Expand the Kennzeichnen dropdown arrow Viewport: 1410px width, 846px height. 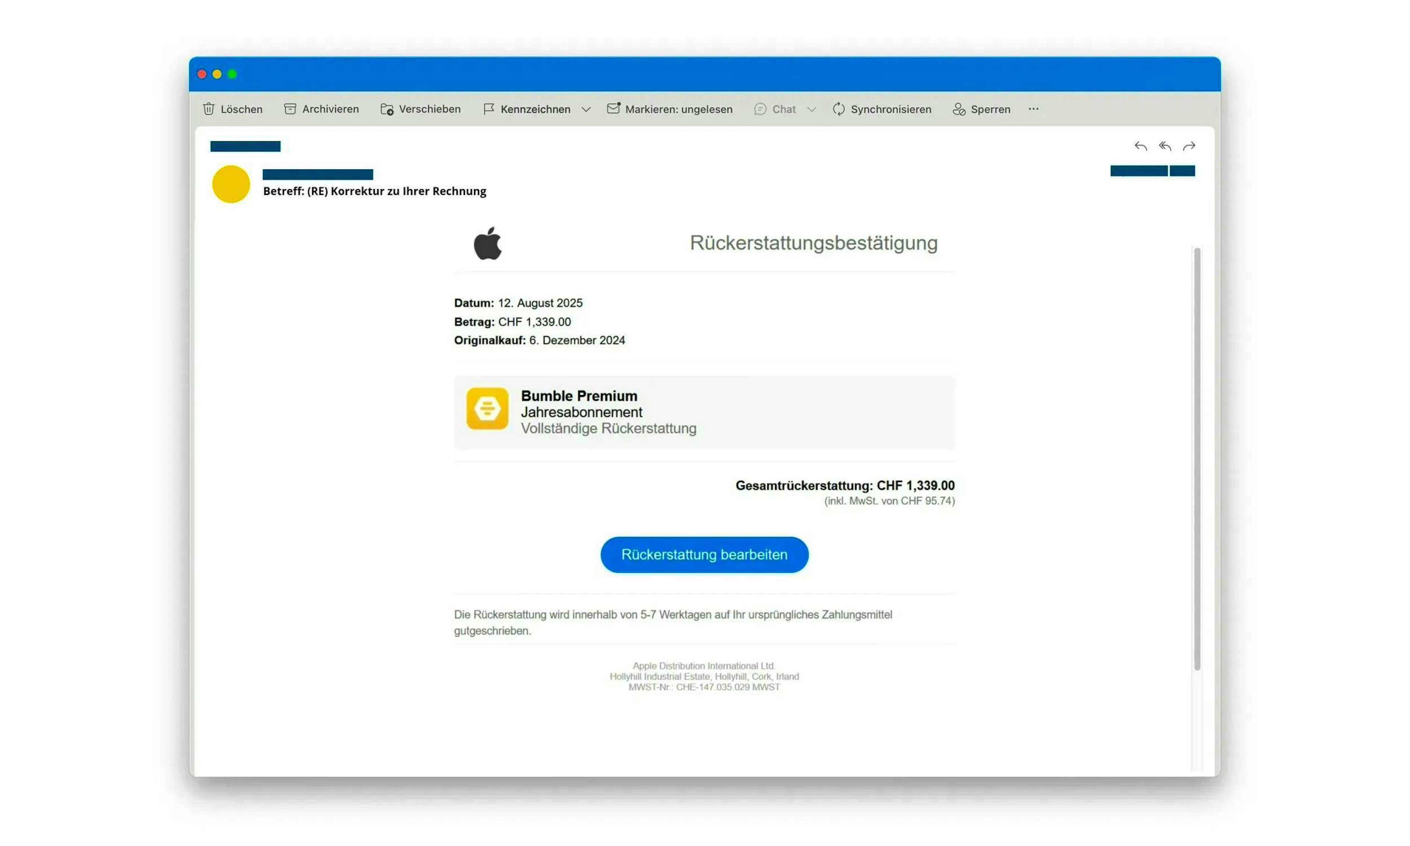click(x=586, y=109)
